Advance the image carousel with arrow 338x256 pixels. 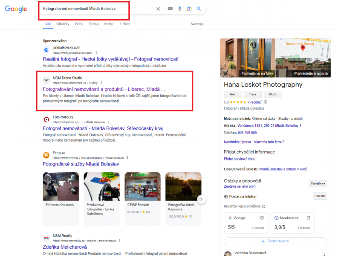[202, 199]
